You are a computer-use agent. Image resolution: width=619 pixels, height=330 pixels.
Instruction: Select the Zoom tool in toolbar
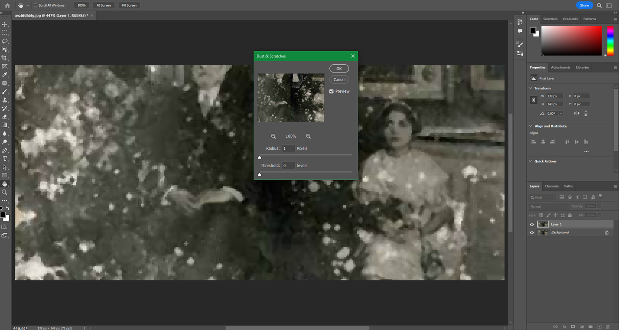(5, 192)
